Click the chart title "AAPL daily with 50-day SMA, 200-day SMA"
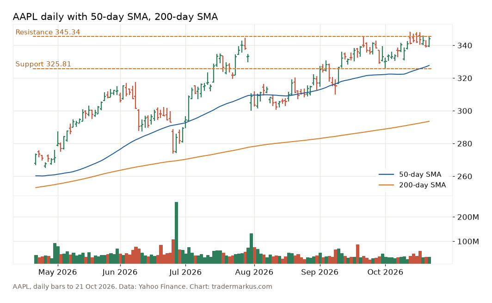The width and height of the screenshot is (492, 303). [115, 17]
